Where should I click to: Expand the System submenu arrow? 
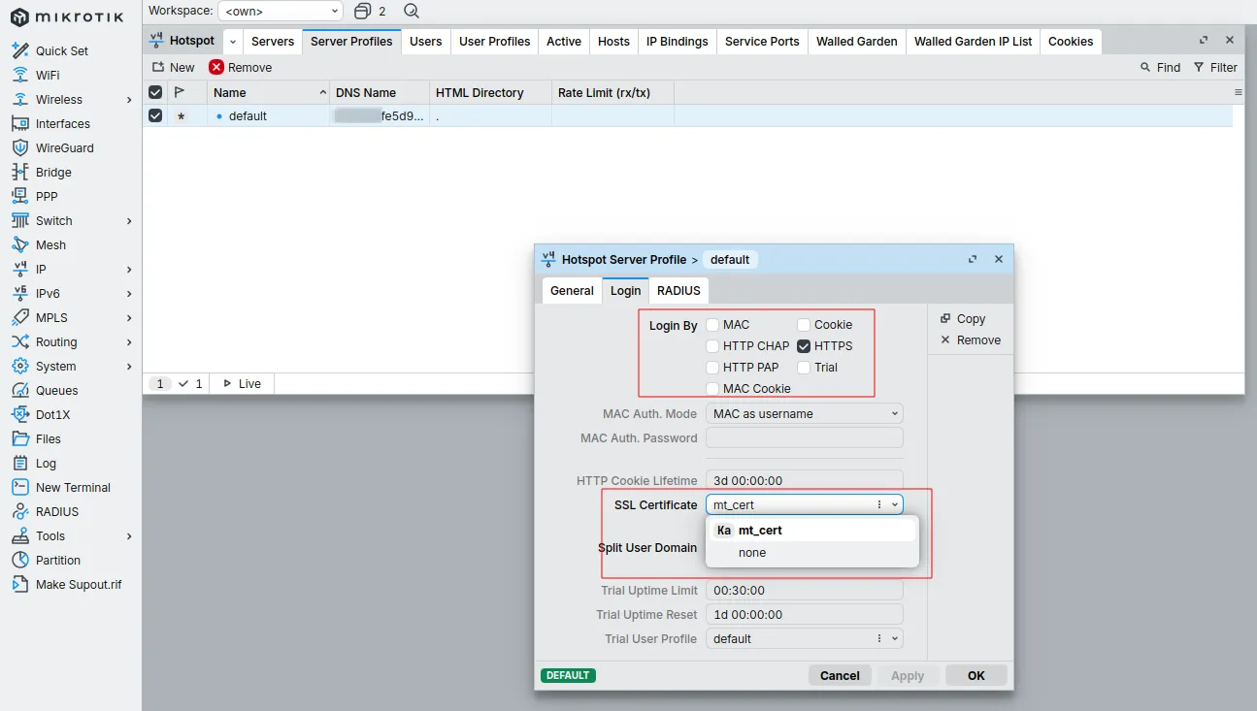click(129, 367)
